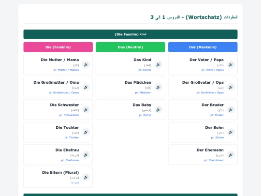Click the Der (Maskulin) column header
Image resolution: width=261 pixels, height=196 pixels.
203,47
